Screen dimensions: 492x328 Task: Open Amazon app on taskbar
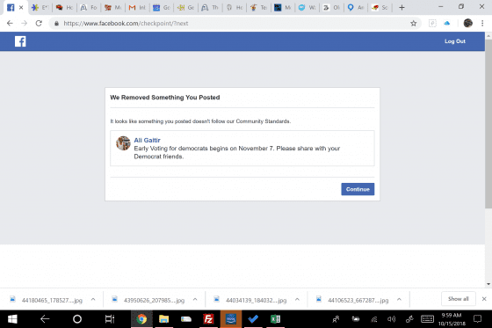point(230,319)
